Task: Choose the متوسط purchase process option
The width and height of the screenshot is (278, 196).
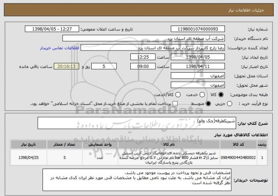Action: click(x=208, y=104)
